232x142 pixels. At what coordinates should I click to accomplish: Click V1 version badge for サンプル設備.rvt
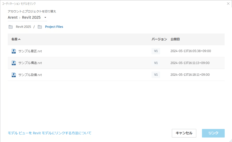[x=156, y=75]
